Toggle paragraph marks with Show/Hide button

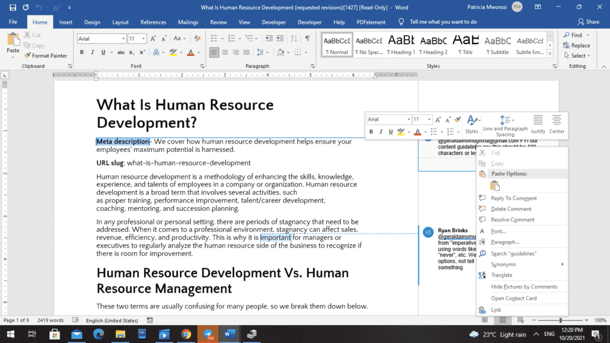(x=307, y=38)
